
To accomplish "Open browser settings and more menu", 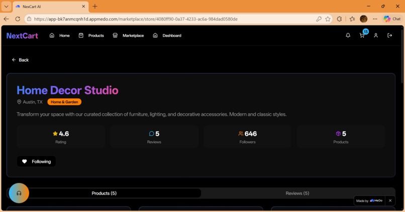I will pos(375,19).
